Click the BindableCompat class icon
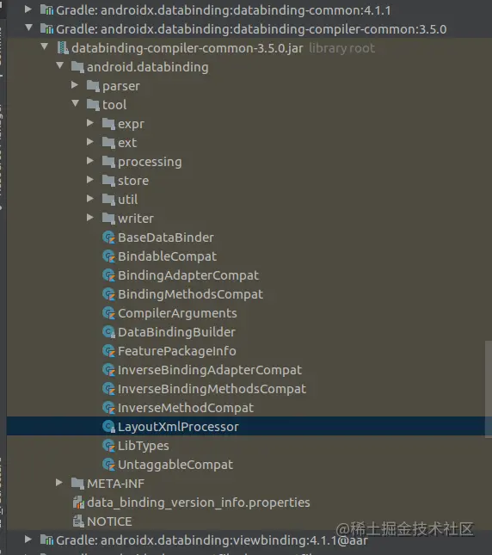Viewport: 492px width, 555px height. (108, 256)
